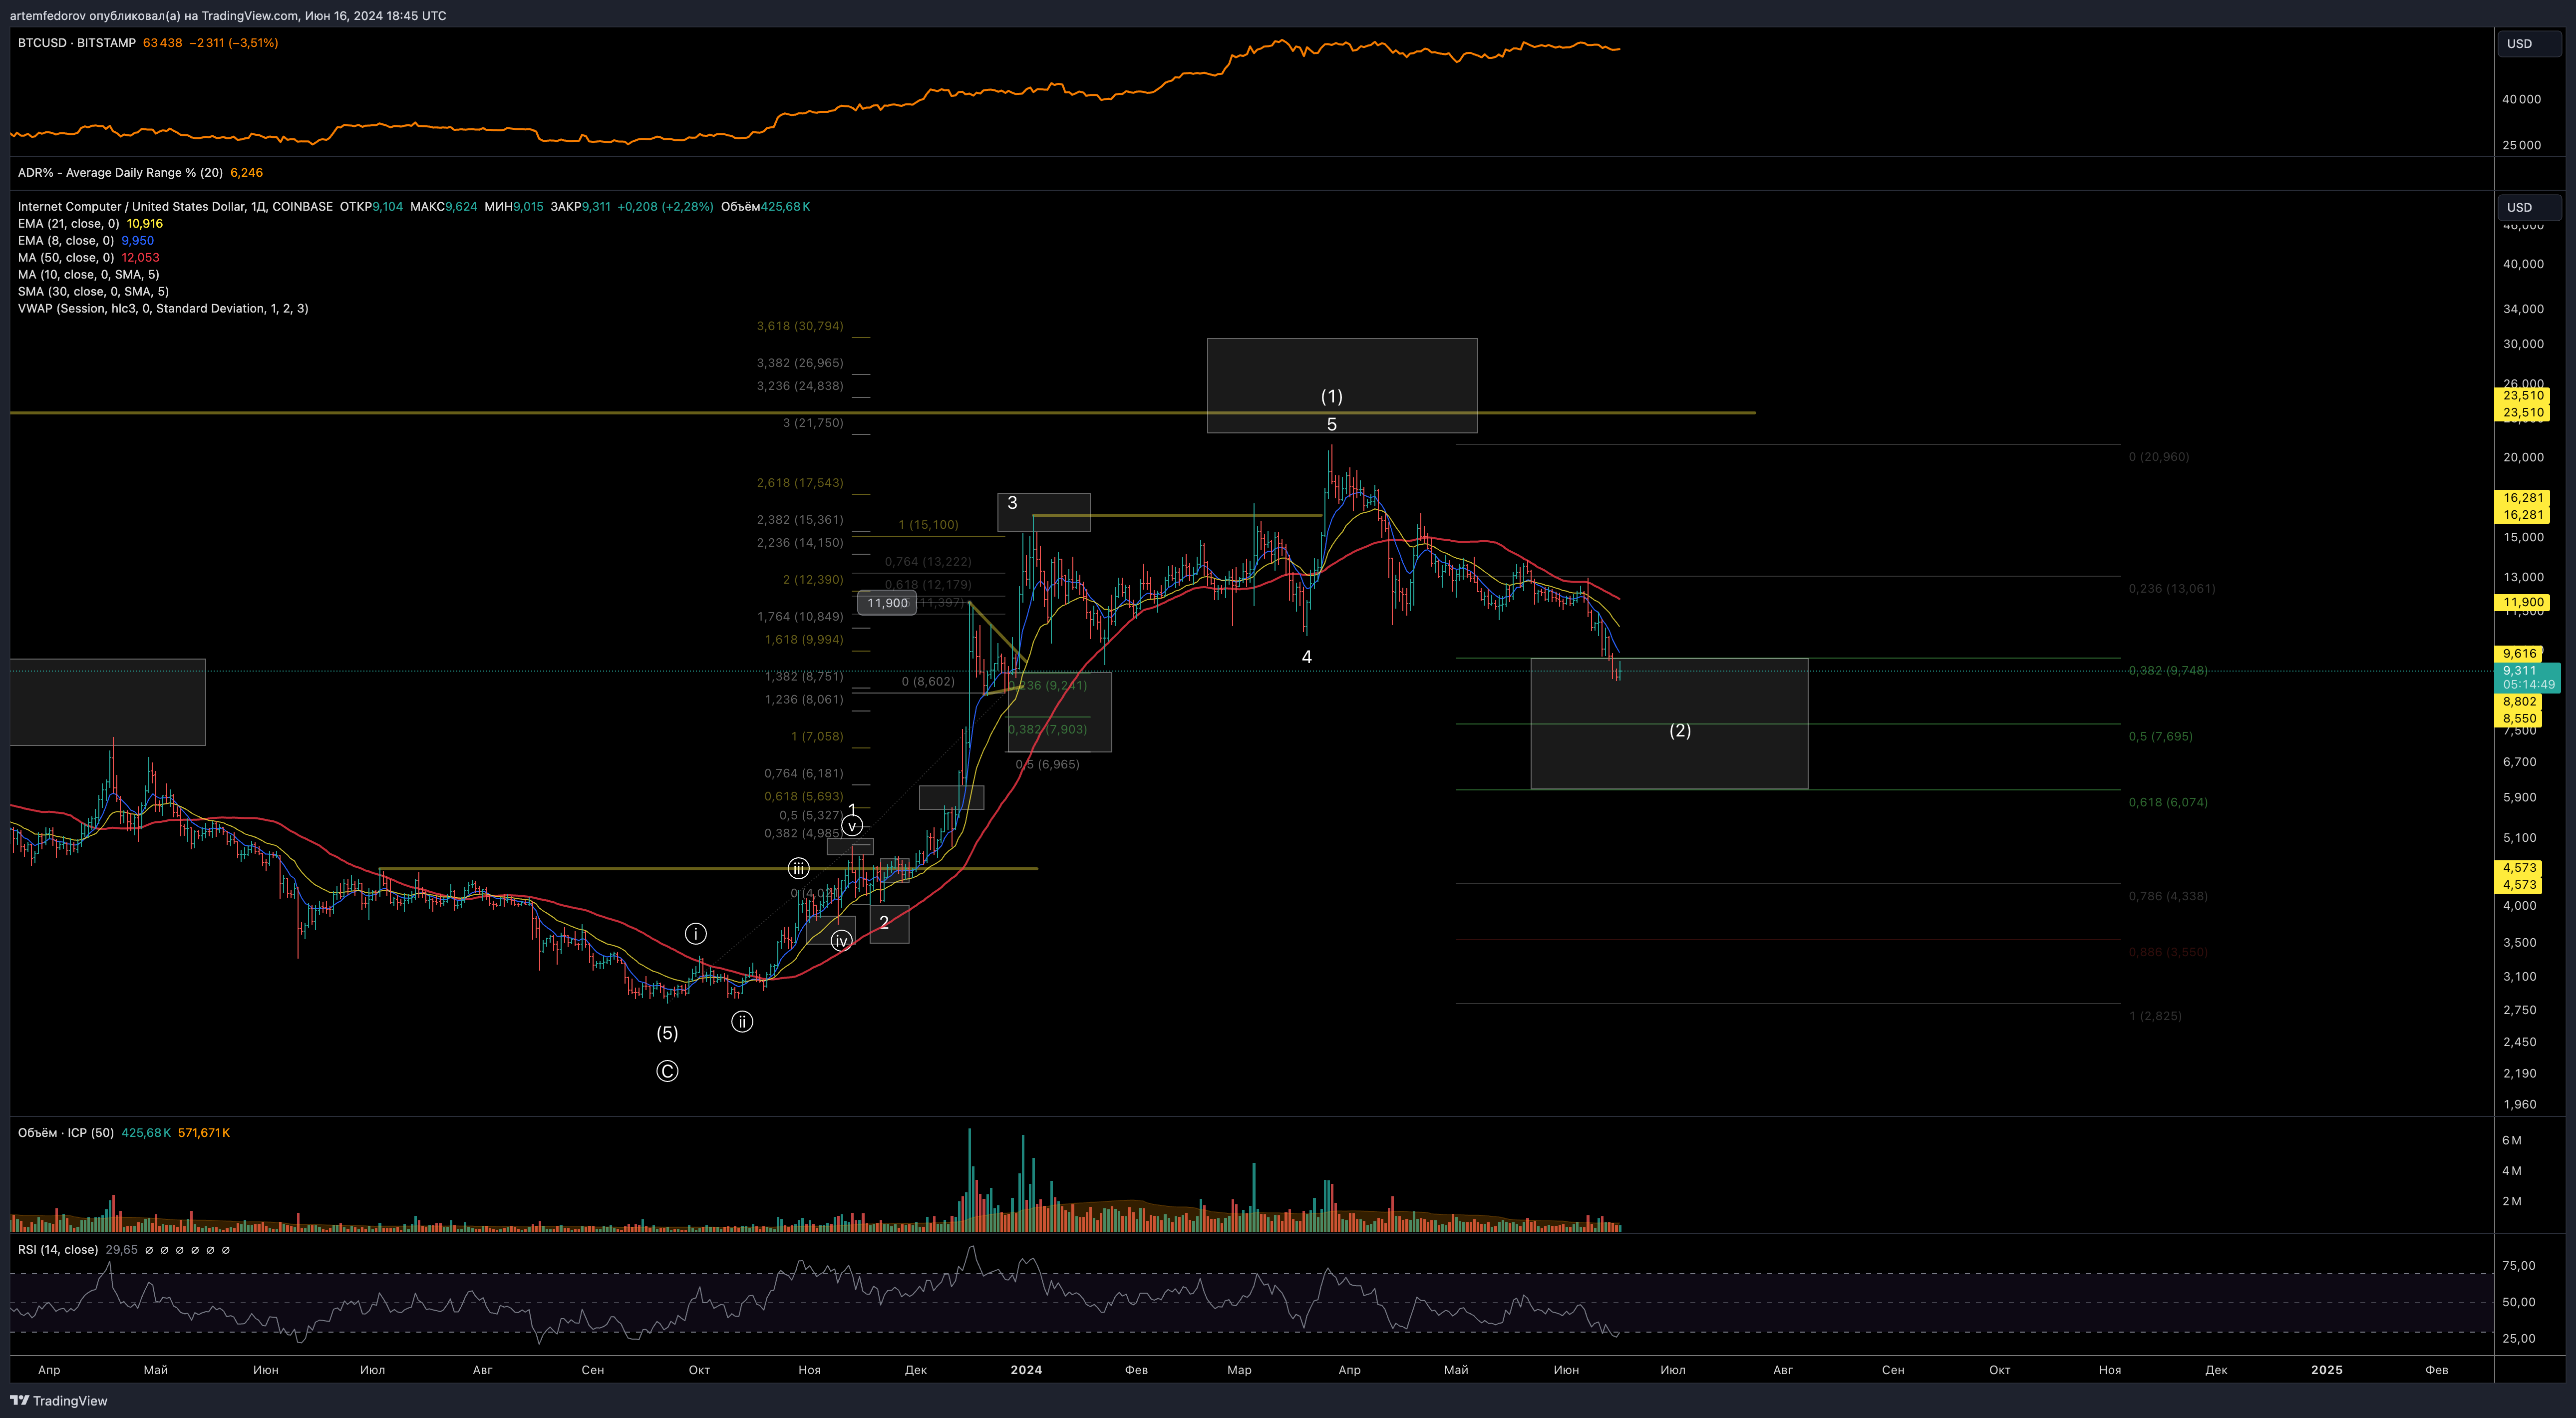Image resolution: width=2576 pixels, height=1418 pixels.
Task: Select the circled iii sub-wave label
Action: [798, 868]
